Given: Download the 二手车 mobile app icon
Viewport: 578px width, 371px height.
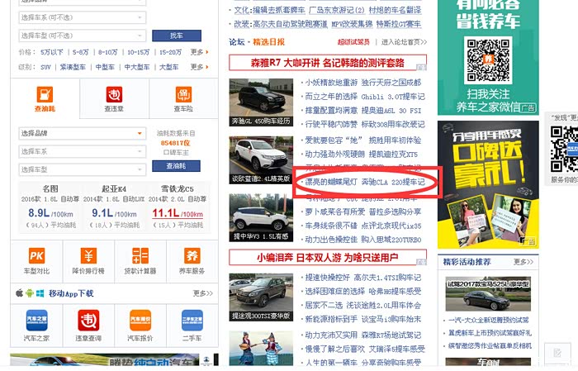Looking at the screenshot, I should tap(192, 321).
